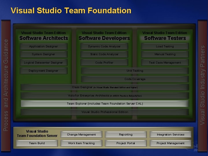
Task: Select Visio for Enterprise Architects bar
Action: (x=105, y=96)
